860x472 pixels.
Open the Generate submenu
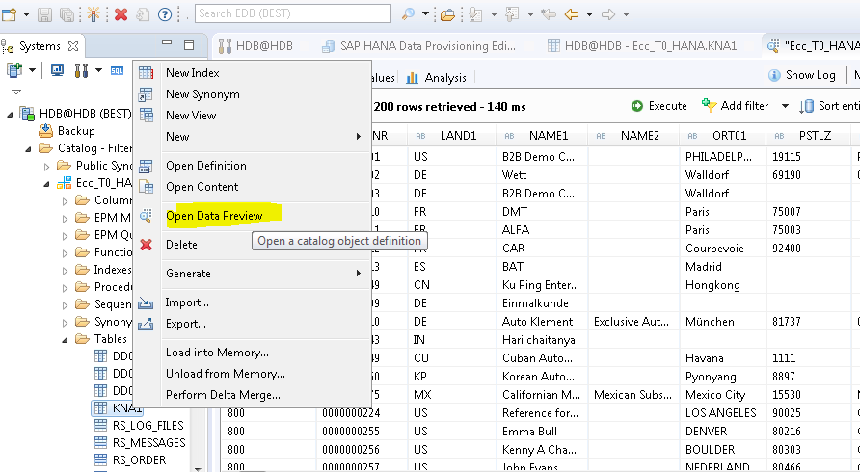(253, 273)
